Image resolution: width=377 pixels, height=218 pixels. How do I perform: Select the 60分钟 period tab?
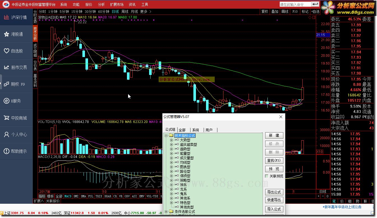click(x=104, y=11)
